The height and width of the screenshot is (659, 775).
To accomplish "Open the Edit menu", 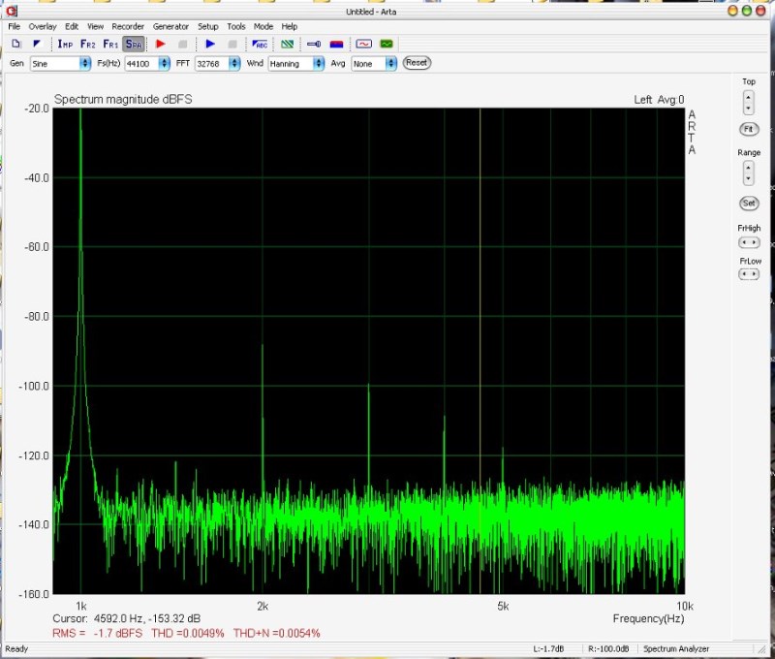I will 72,27.
